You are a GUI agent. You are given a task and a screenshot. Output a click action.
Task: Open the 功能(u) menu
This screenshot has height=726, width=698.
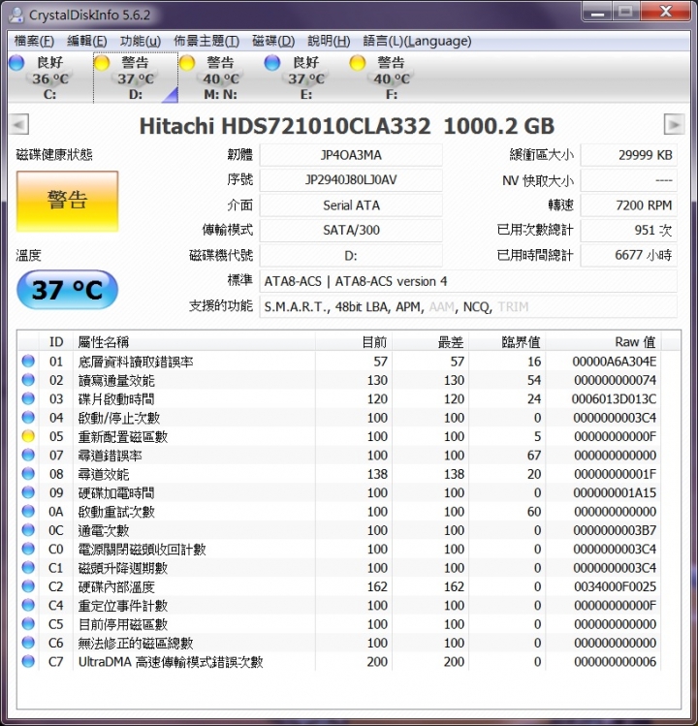[x=141, y=42]
